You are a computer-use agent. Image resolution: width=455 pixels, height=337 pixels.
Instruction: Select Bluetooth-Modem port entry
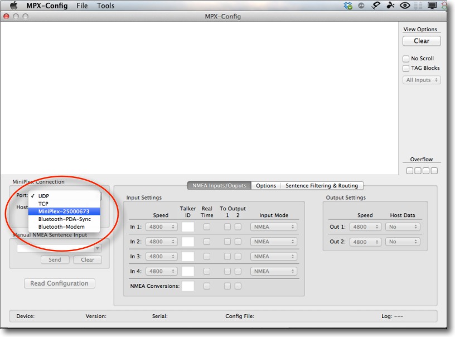point(64,227)
